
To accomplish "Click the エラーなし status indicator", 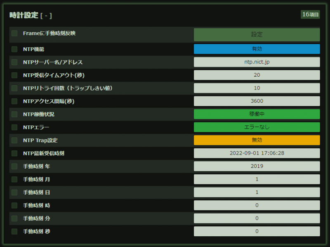I will point(257,127).
